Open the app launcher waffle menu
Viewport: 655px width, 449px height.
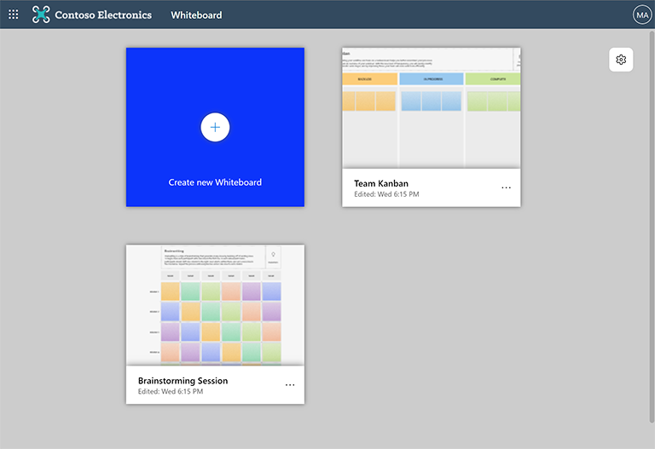pos(13,14)
